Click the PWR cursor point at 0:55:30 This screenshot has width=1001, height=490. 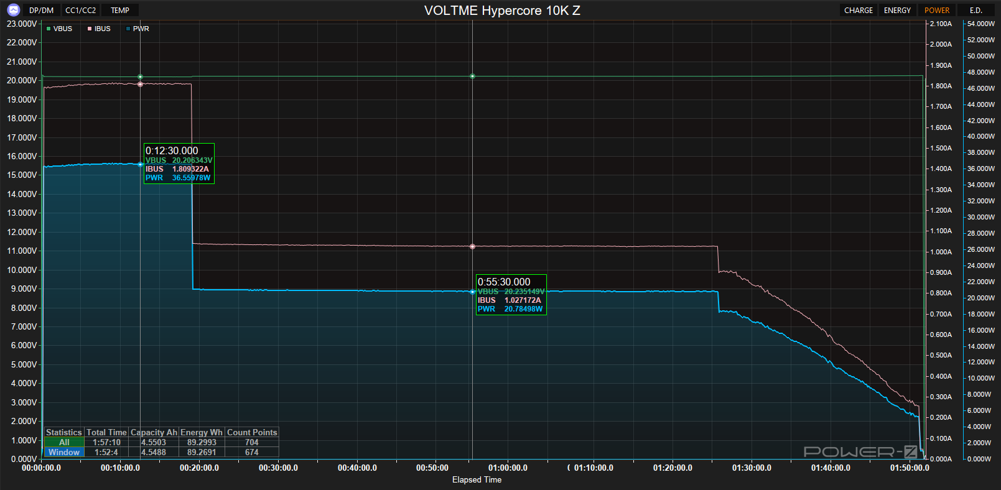tap(473, 292)
